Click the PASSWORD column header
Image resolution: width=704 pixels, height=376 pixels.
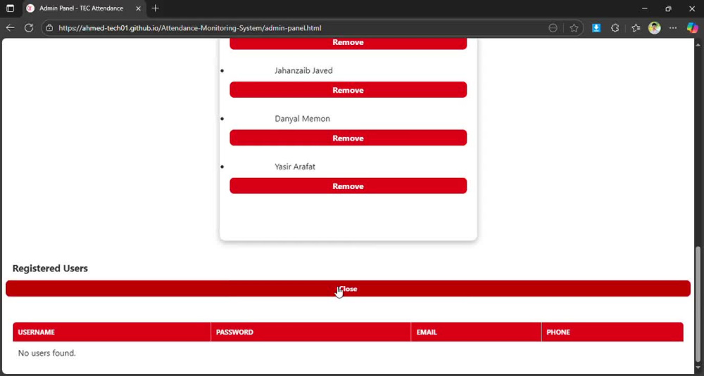click(310, 332)
